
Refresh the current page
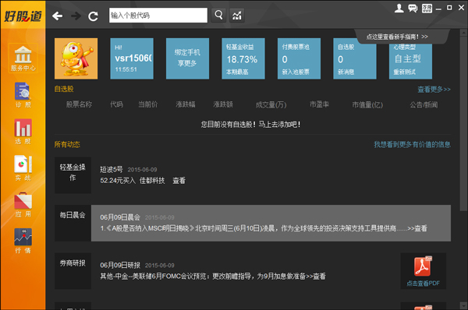pos(93,16)
